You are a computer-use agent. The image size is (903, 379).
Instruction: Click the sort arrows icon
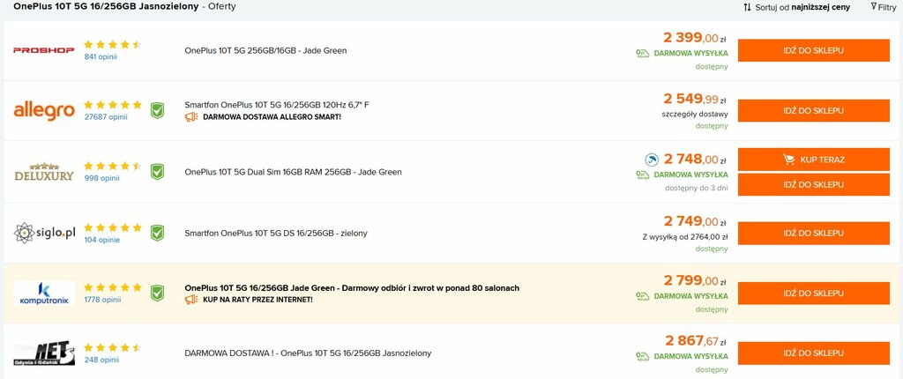coord(747,7)
